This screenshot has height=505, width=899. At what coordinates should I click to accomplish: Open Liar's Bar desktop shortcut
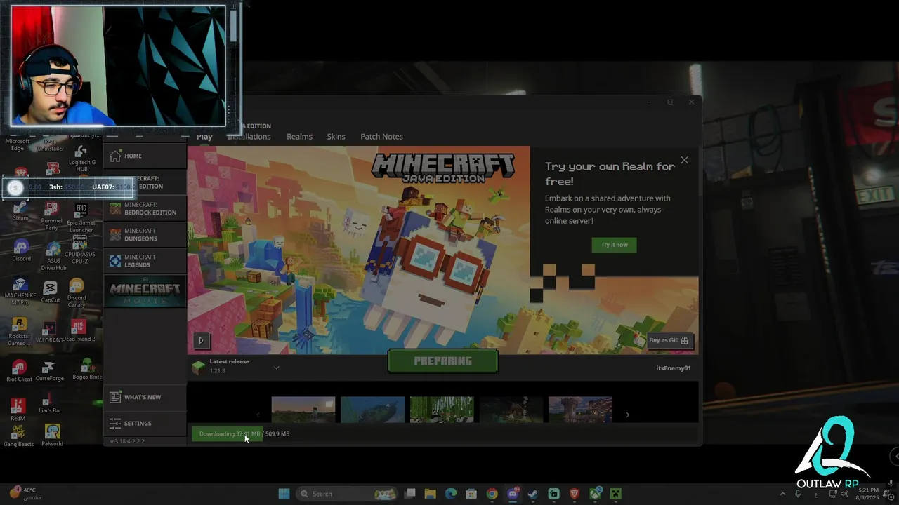point(50,403)
